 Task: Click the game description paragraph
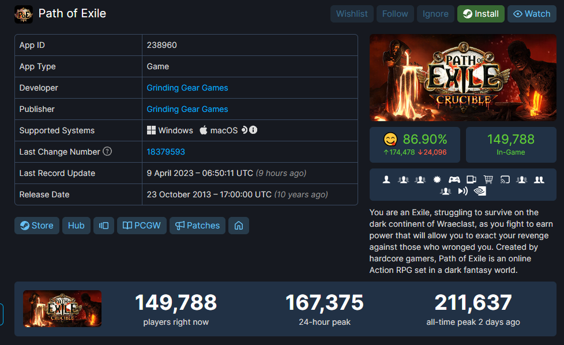tap(461, 241)
